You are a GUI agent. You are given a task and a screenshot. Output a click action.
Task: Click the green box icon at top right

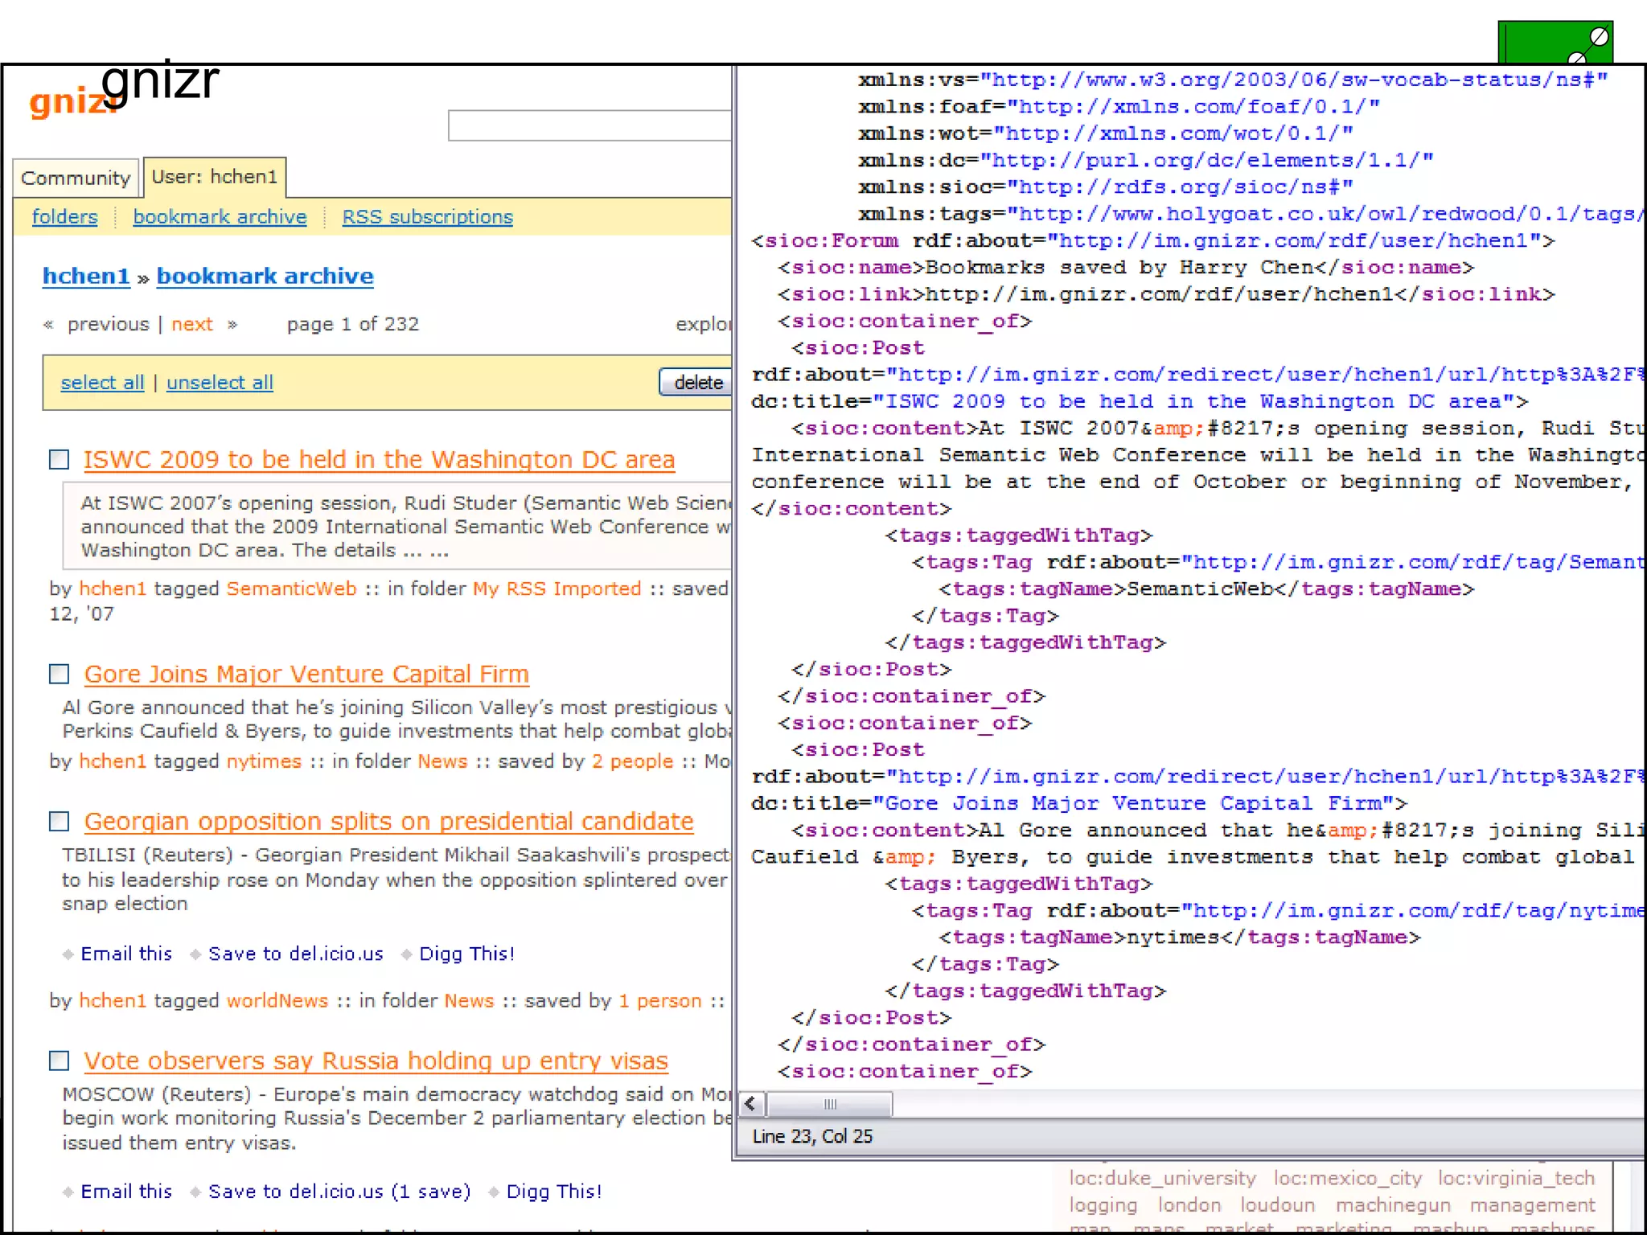coord(1554,43)
